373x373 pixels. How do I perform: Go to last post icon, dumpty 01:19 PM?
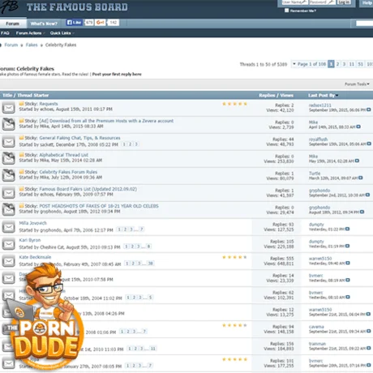coord(348,246)
